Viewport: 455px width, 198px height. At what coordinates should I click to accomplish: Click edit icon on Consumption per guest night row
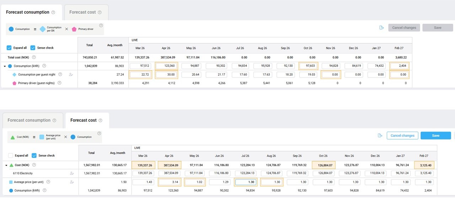pos(71,75)
